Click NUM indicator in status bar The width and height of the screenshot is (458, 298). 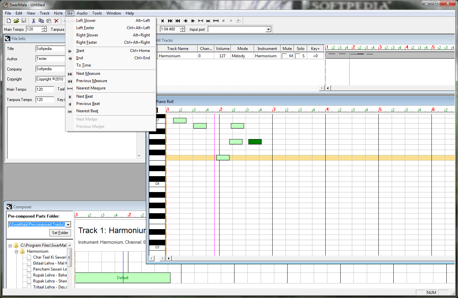point(431,292)
